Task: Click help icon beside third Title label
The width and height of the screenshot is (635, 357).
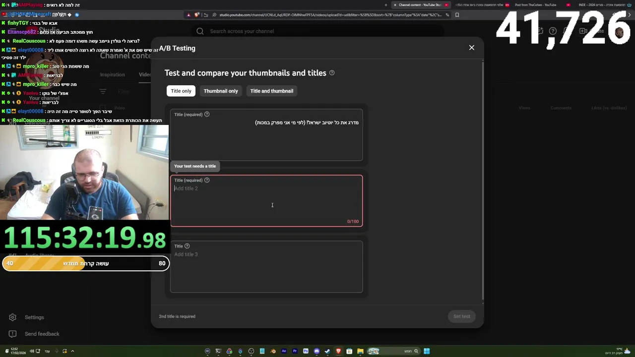Action: 187,246
